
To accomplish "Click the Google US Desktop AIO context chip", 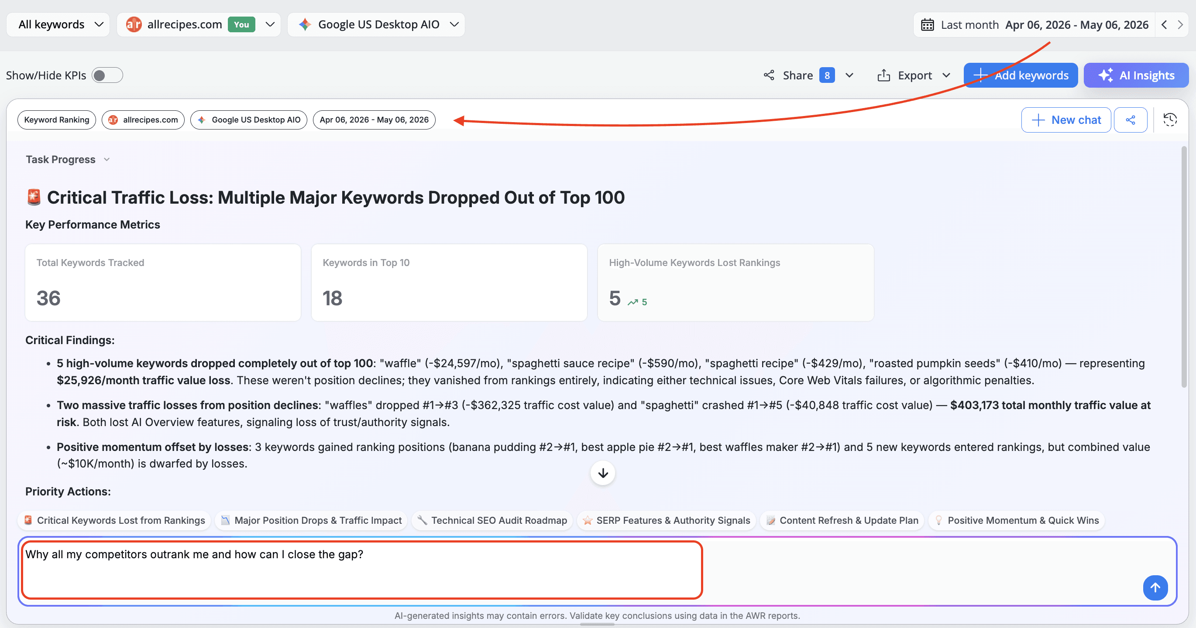I will tap(249, 119).
